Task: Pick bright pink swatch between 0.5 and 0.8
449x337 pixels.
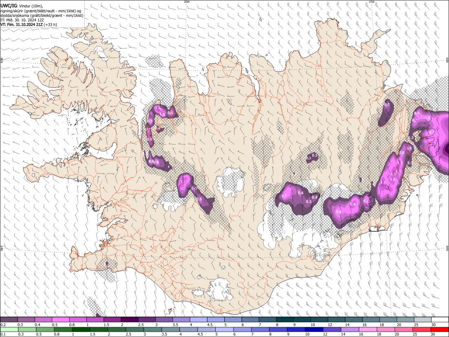Action: (60, 319)
